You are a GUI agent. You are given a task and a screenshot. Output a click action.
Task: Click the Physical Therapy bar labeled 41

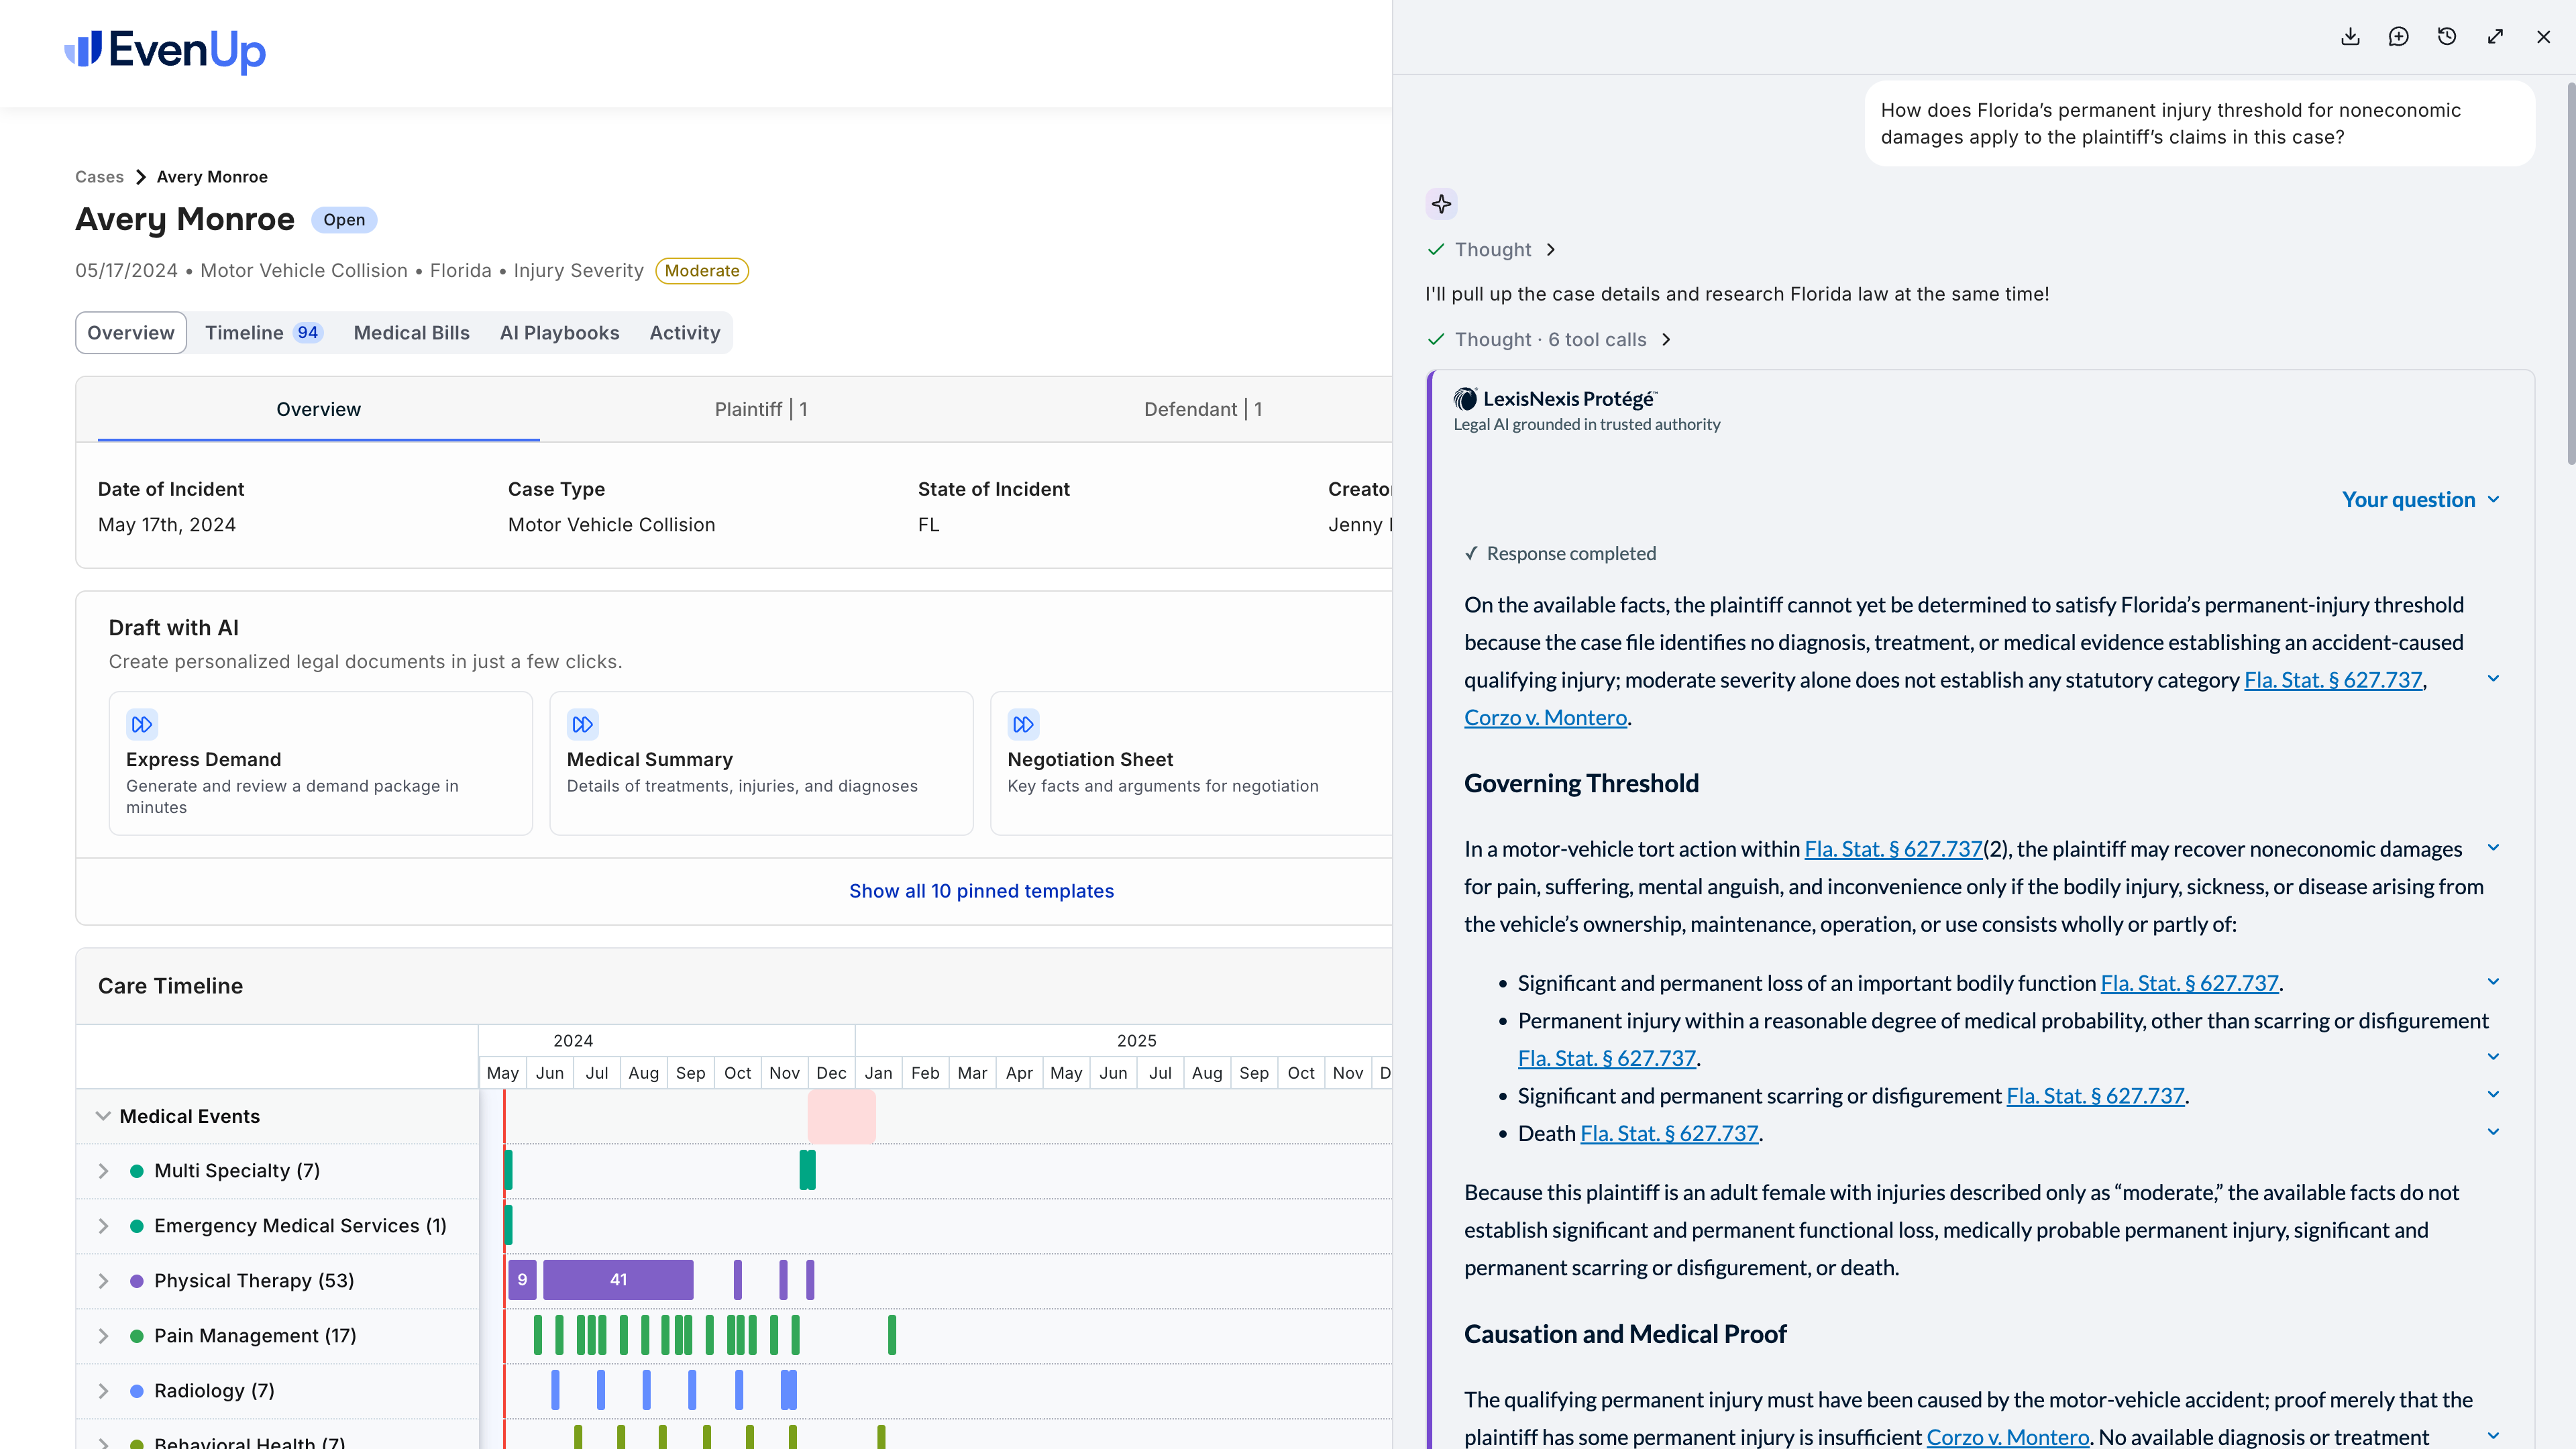coord(618,1280)
